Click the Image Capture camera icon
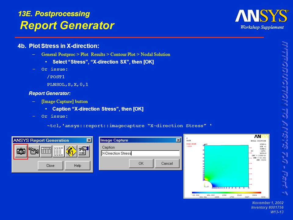 click(x=21, y=151)
